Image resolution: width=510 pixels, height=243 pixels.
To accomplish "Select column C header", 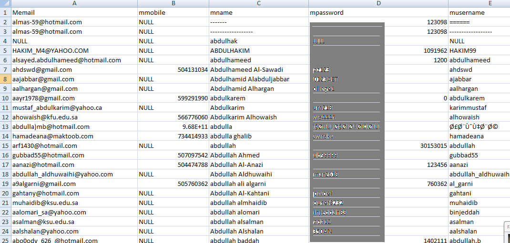I will pyautogui.click(x=259, y=4).
